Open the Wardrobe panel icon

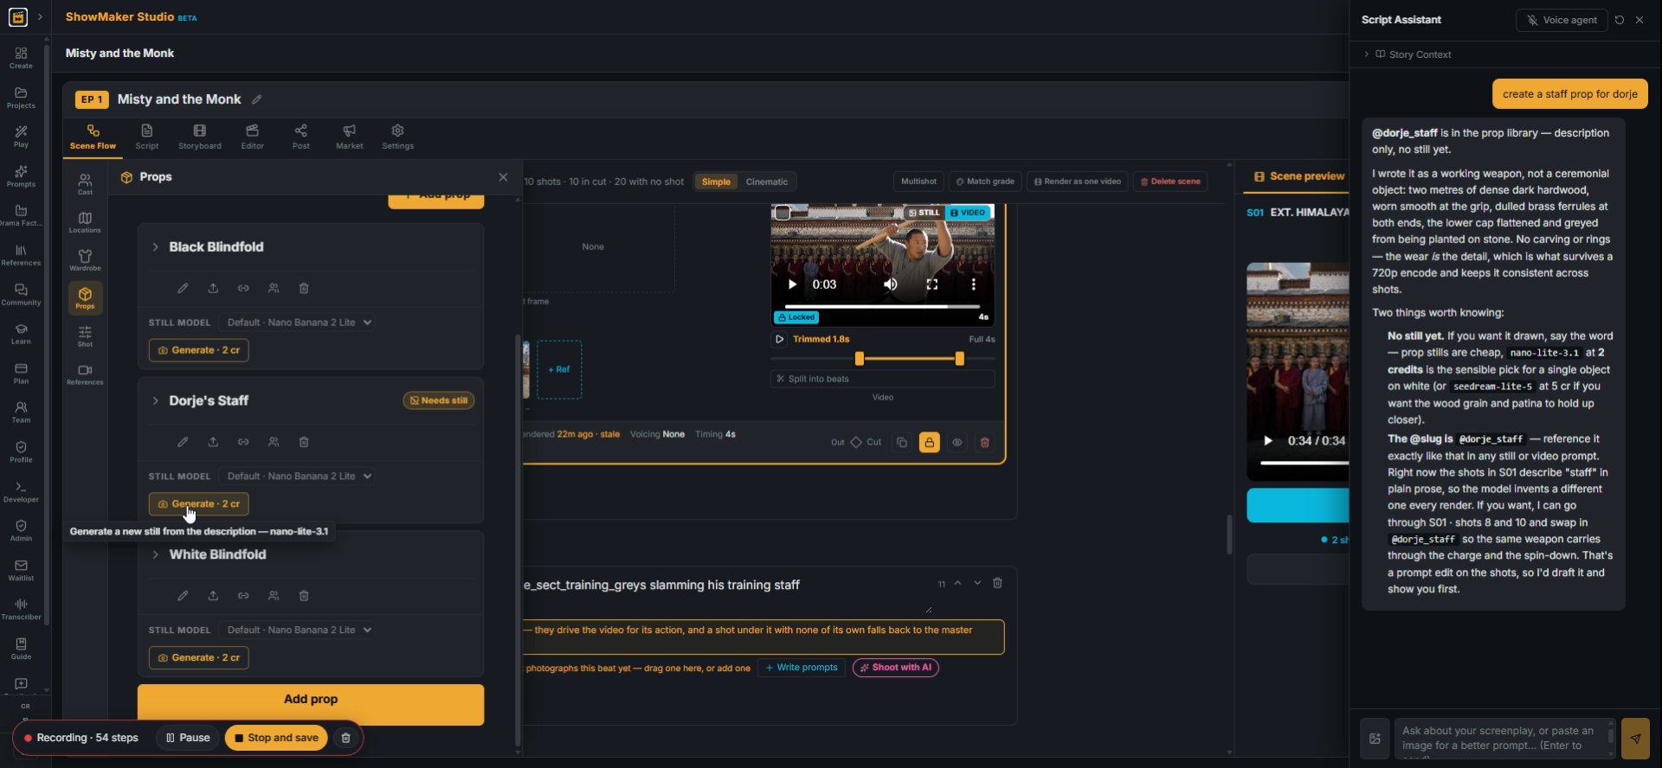click(85, 259)
